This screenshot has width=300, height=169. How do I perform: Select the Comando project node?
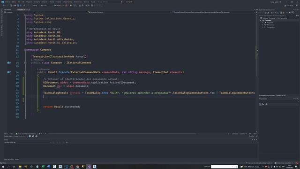(x=268, y=20)
